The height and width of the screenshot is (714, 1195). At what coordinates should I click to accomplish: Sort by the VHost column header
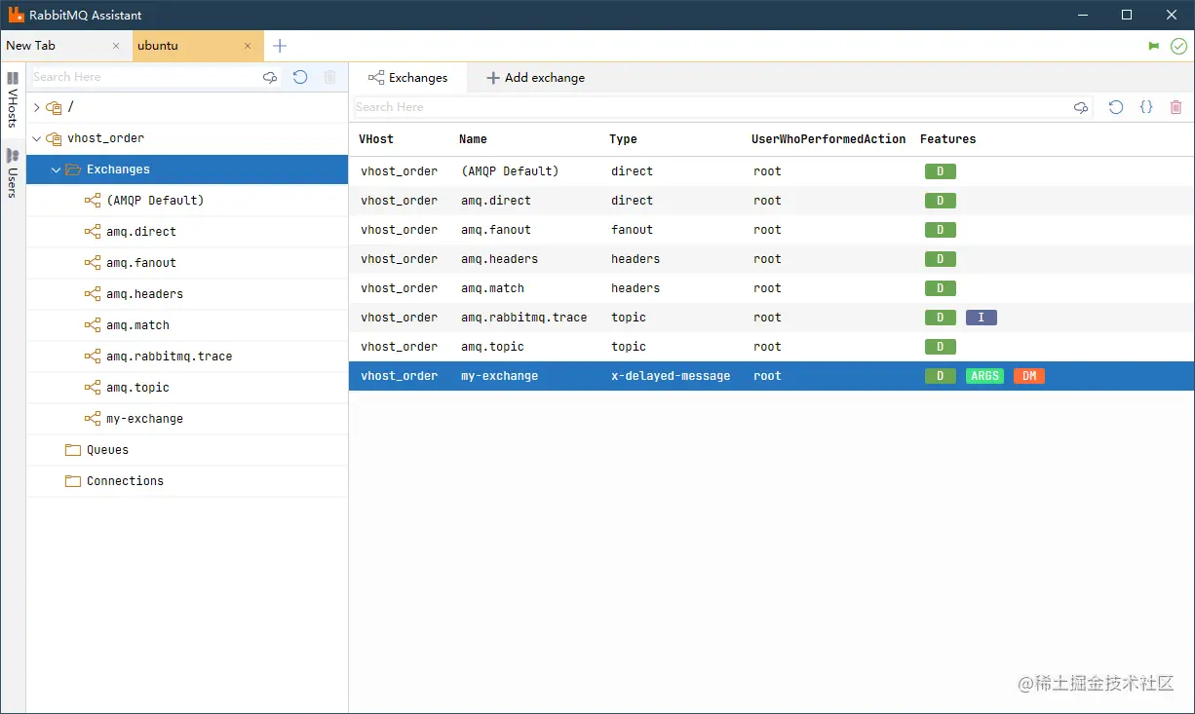(x=376, y=139)
